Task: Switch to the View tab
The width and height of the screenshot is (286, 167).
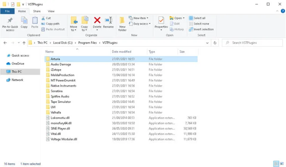Action: [x=51, y=11]
